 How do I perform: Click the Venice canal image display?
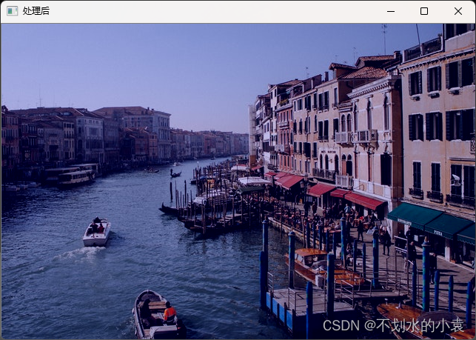tap(238, 181)
